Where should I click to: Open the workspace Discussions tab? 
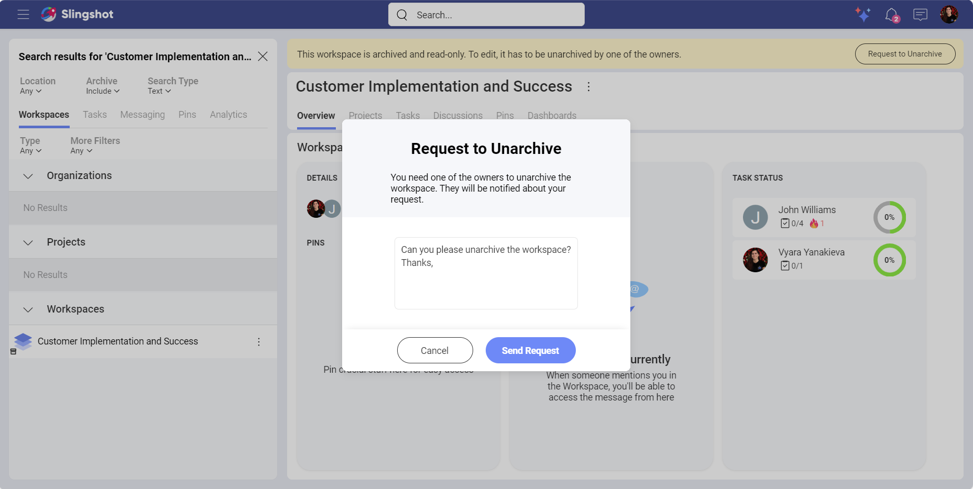458,115
